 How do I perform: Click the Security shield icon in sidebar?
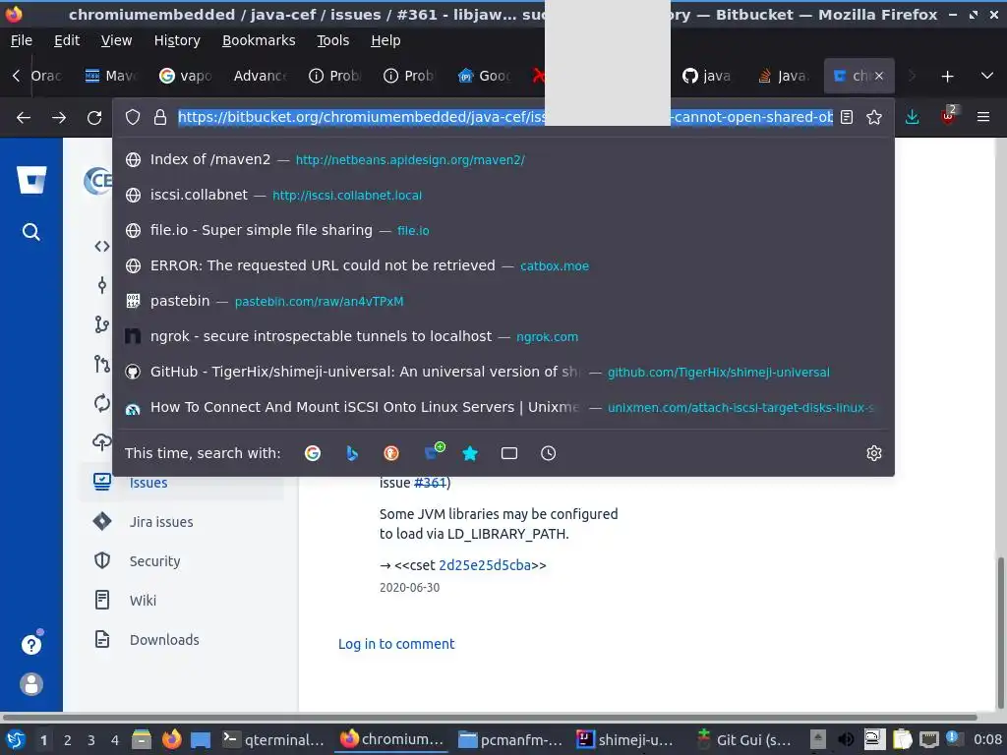[x=102, y=560]
